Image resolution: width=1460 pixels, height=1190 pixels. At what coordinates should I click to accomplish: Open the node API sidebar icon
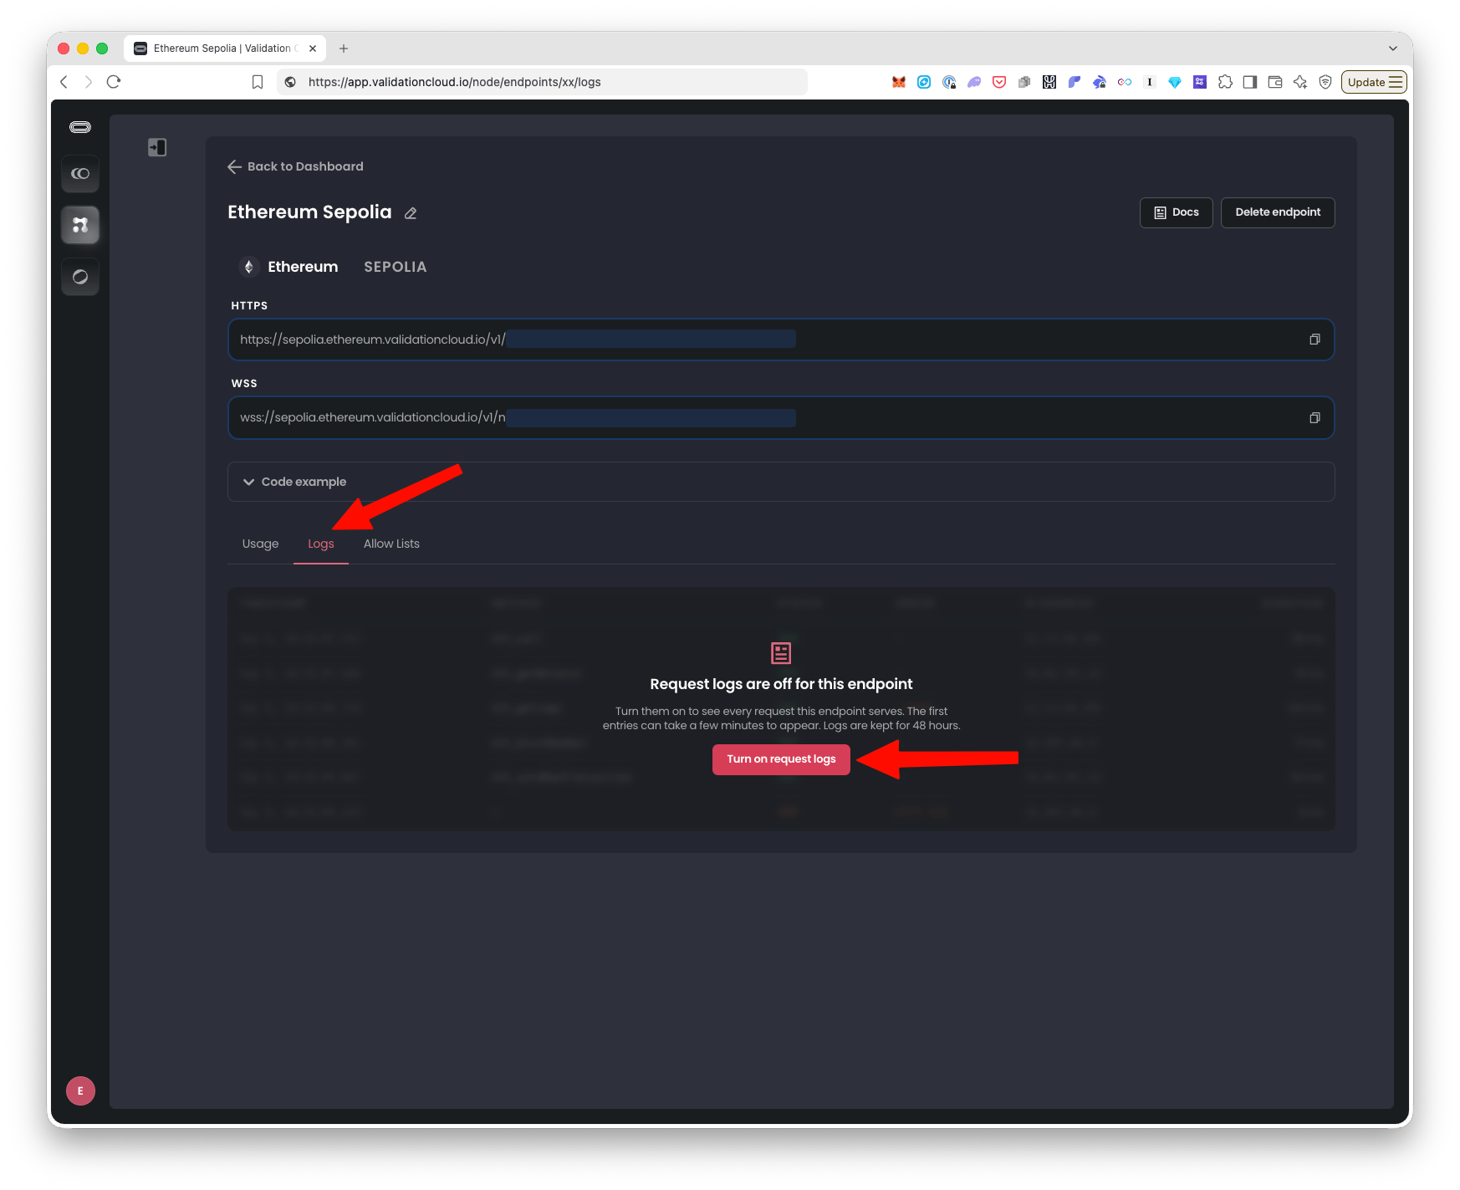[x=80, y=225]
